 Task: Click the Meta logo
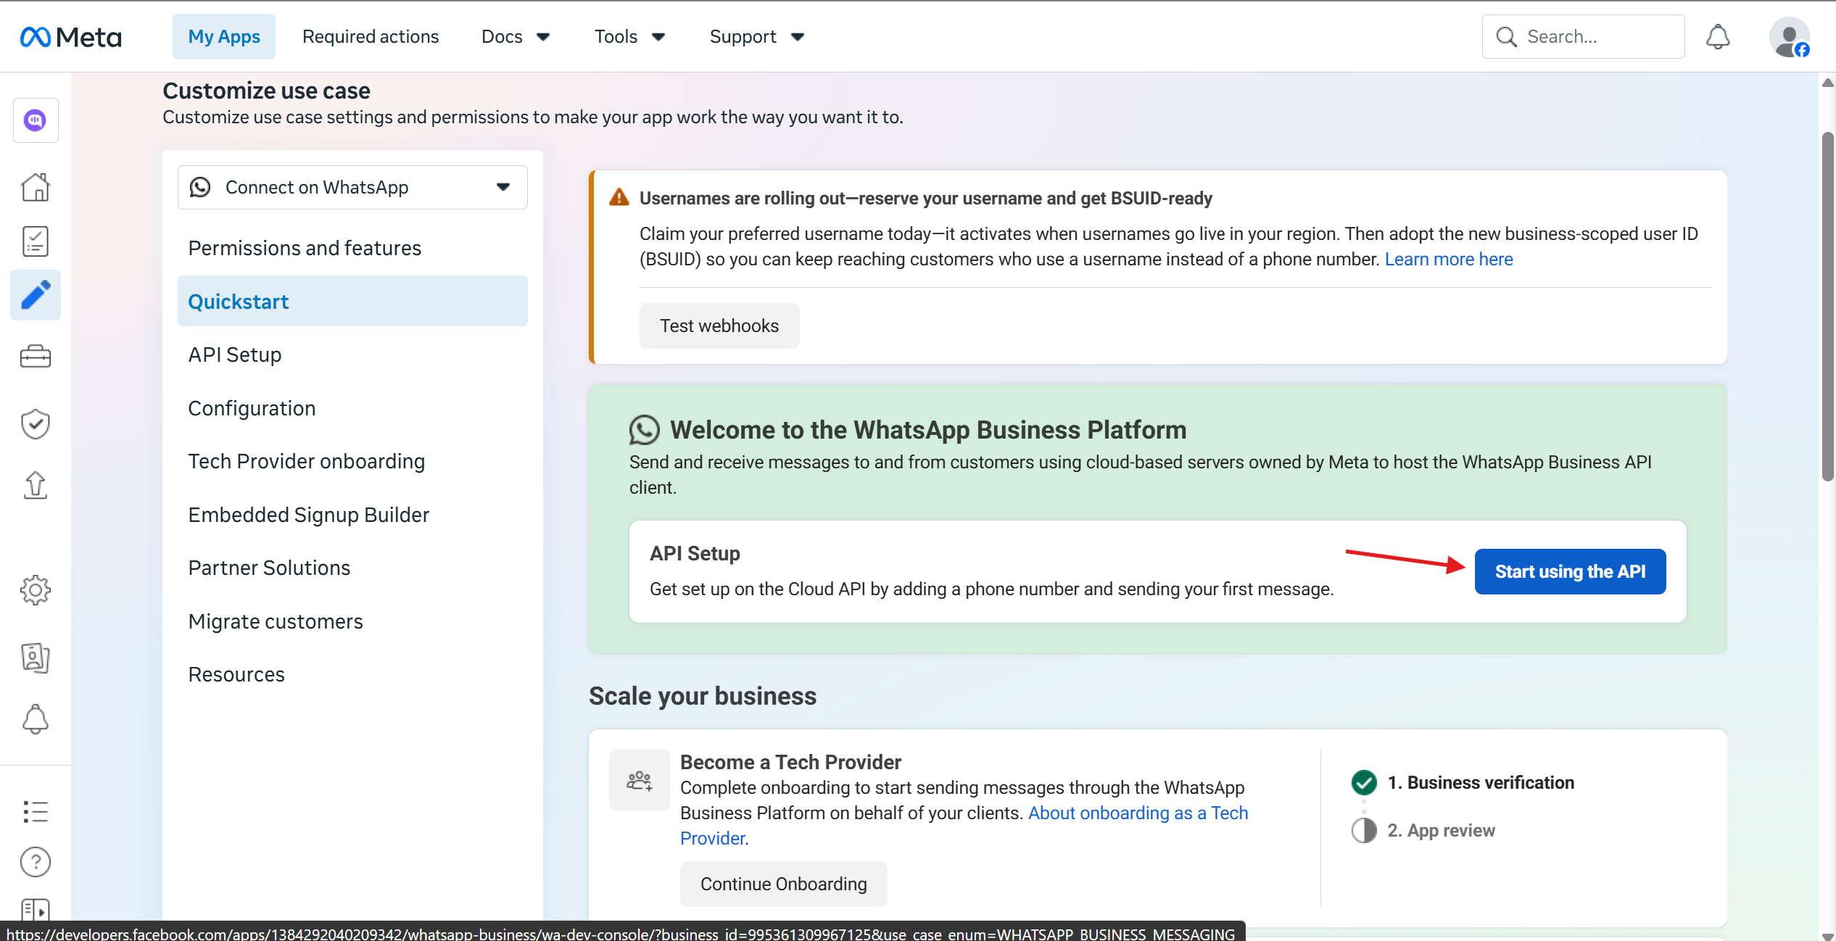tap(70, 37)
